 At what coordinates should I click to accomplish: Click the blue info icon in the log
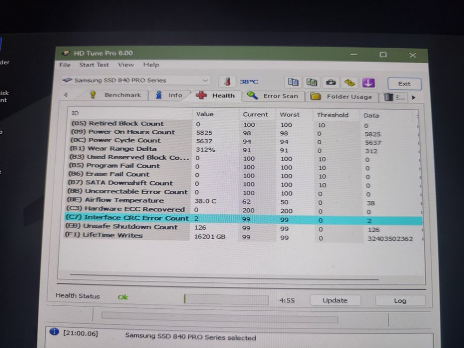[54, 332]
